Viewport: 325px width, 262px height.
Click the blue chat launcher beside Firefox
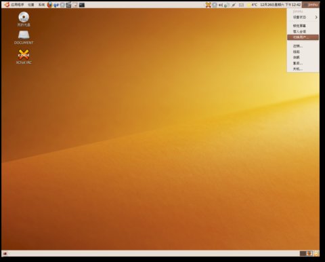pos(56,5)
